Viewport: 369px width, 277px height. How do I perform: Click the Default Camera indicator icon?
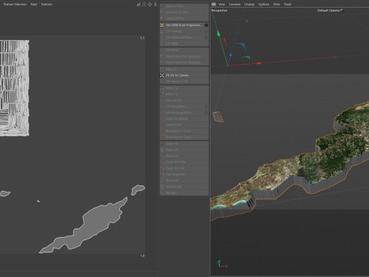(x=341, y=11)
